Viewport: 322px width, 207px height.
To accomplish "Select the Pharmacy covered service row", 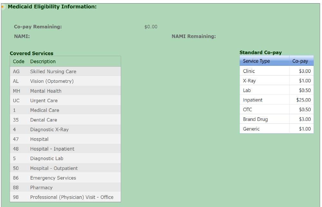I will tap(65, 187).
